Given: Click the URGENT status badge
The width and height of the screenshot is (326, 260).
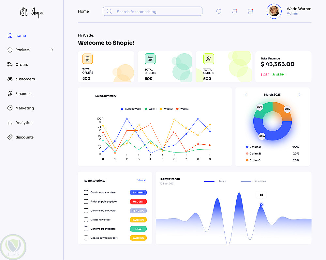Looking at the screenshot, I should 138,202.
